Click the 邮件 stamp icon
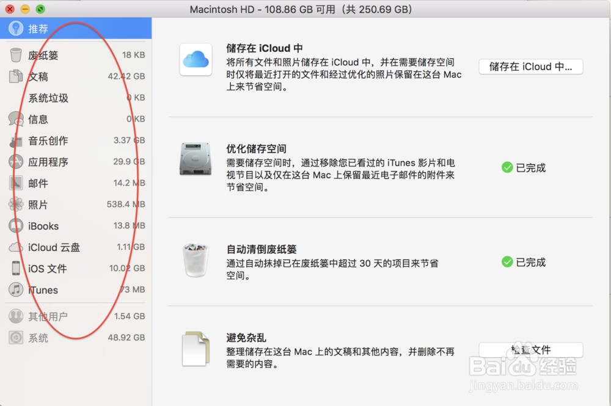 point(16,183)
